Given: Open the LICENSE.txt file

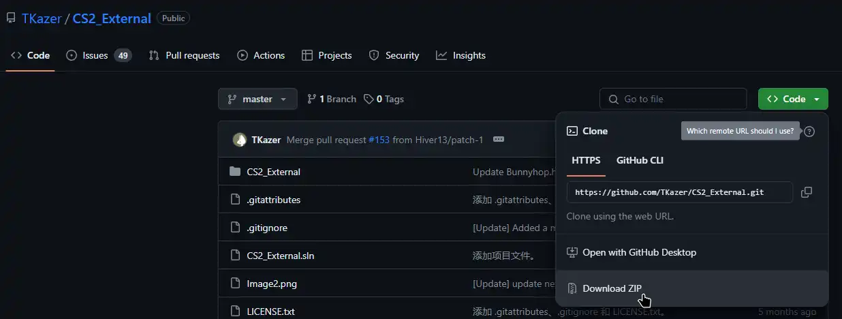Looking at the screenshot, I should (270, 312).
